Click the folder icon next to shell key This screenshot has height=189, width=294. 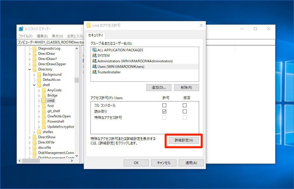(x=39, y=85)
